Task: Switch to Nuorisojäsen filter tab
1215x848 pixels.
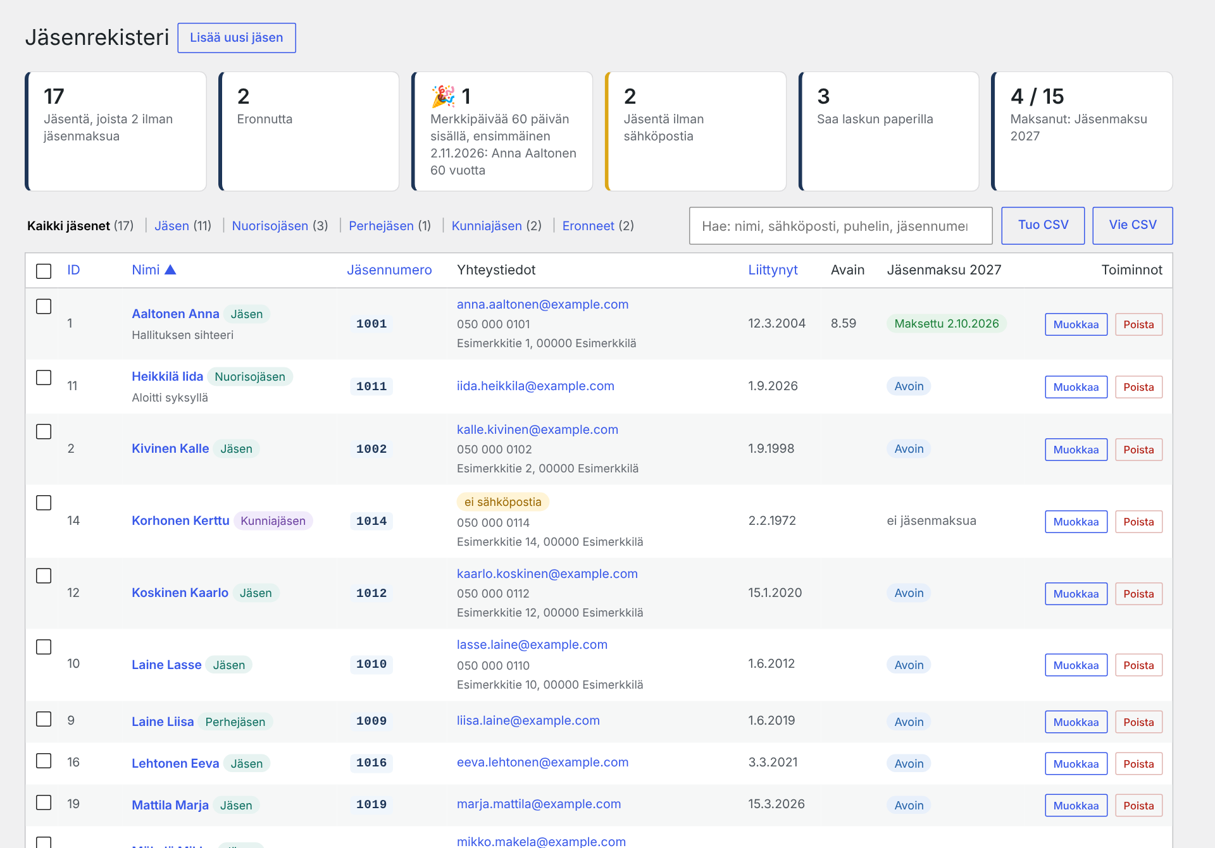Action: (270, 226)
